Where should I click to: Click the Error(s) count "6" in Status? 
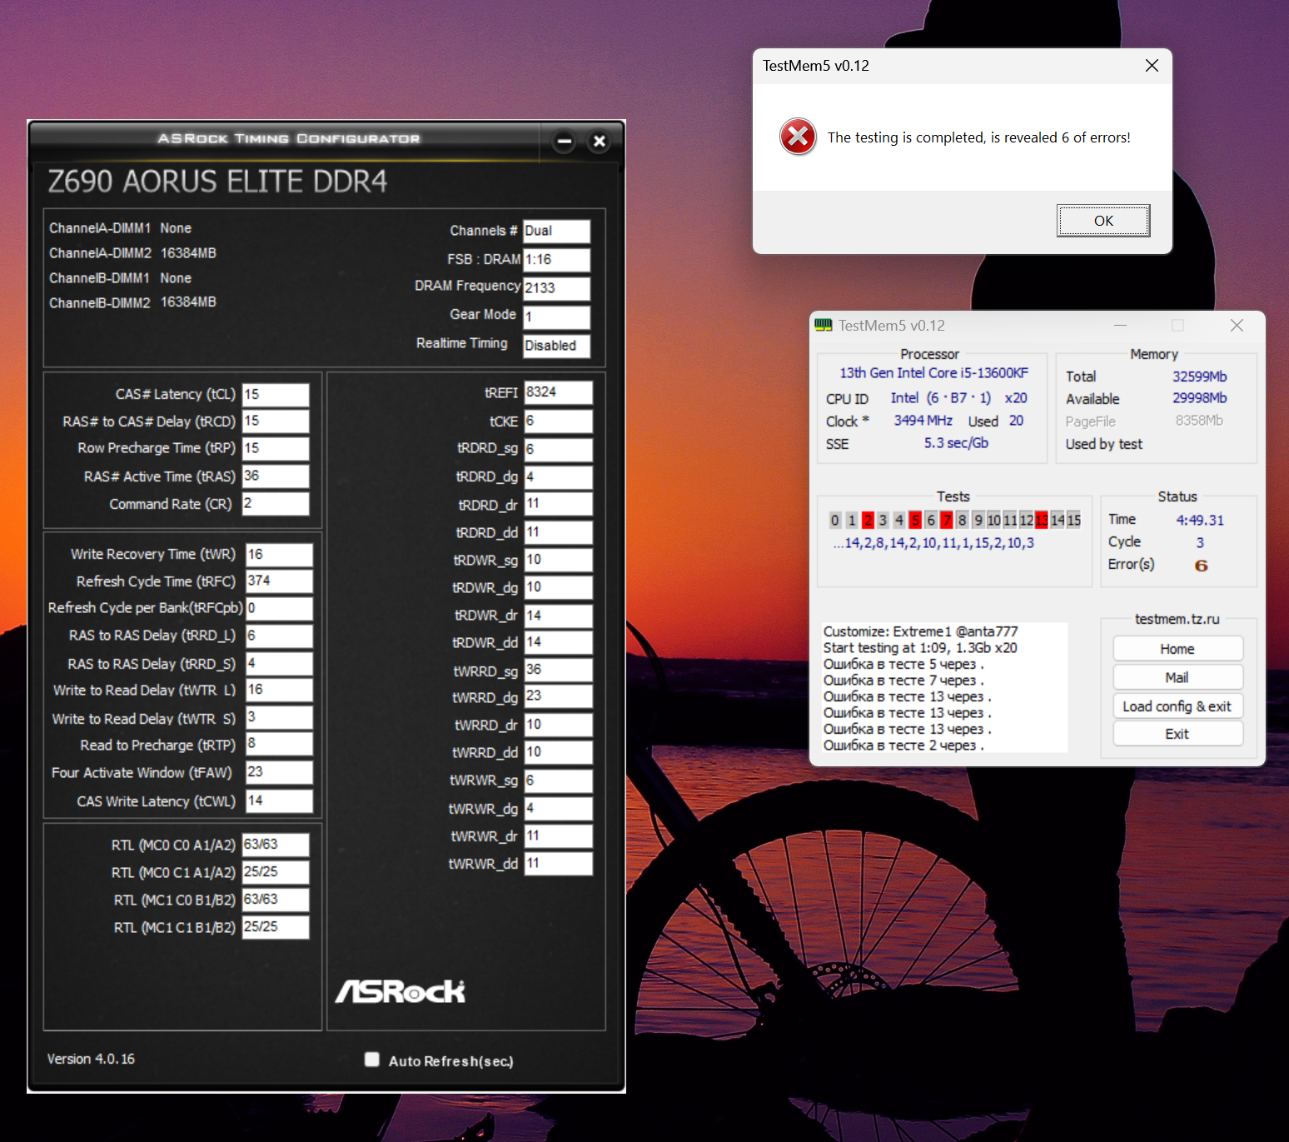[1201, 566]
